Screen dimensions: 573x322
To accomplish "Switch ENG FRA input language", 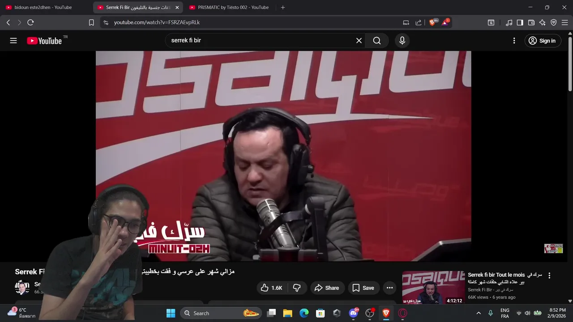I will [505, 313].
